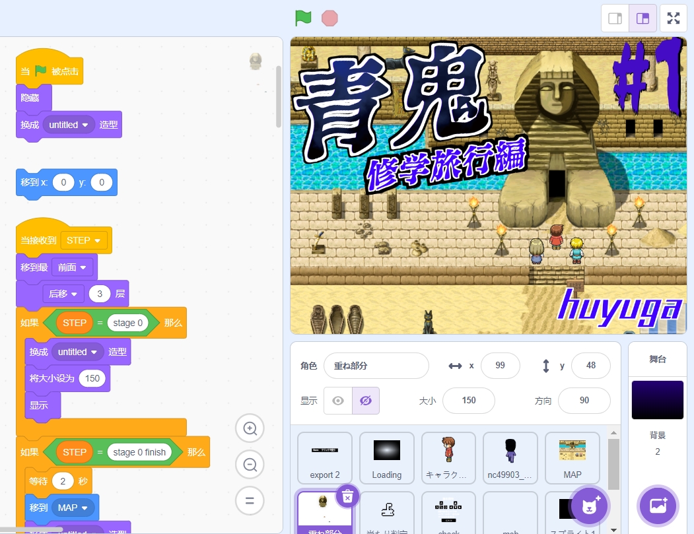Edit the sprite size field 150
The height and width of the screenshot is (534, 694).
tap(469, 401)
